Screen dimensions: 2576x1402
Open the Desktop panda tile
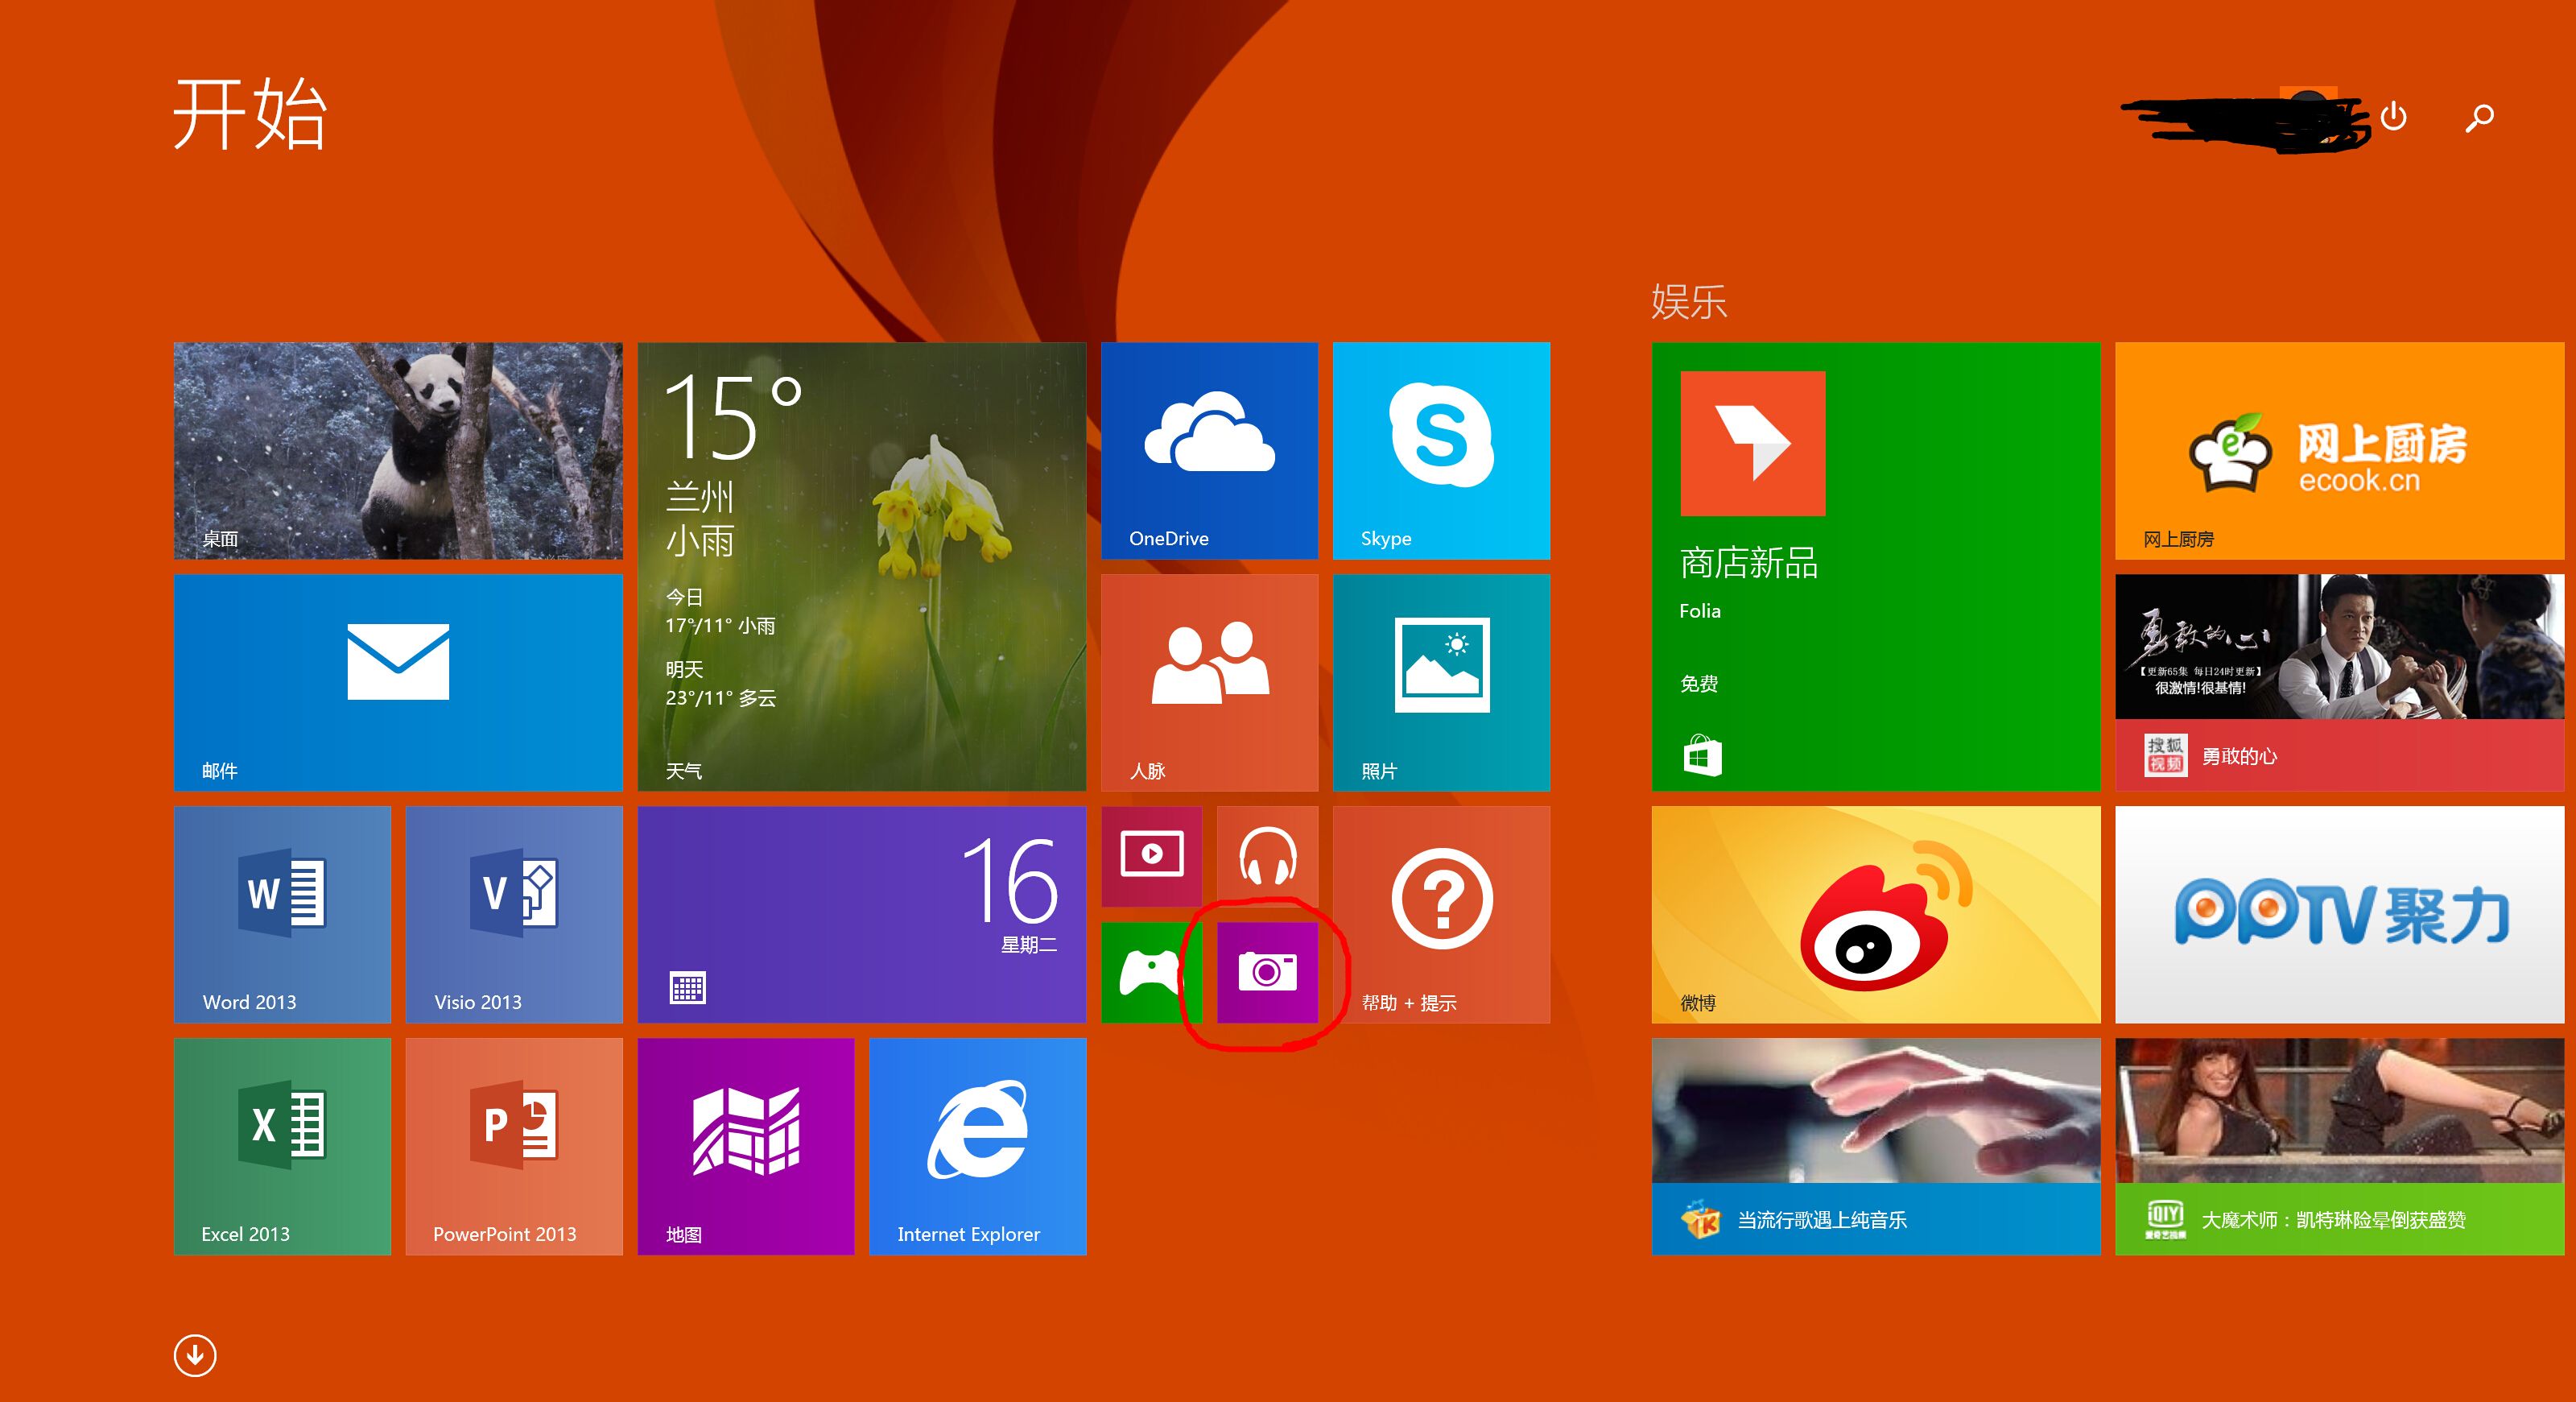[398, 451]
